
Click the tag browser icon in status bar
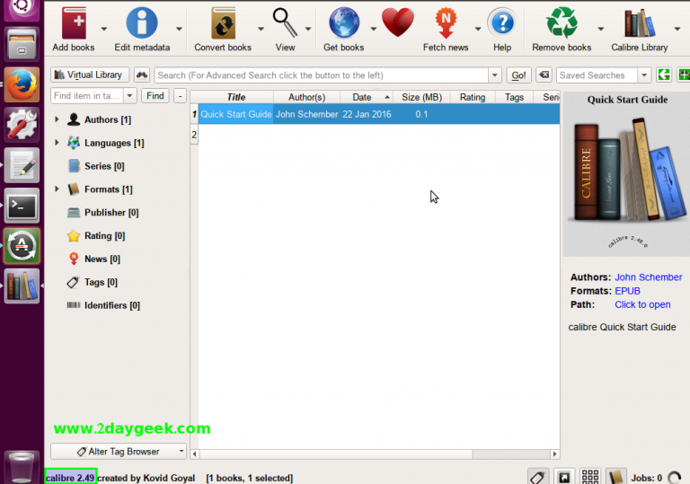pyautogui.click(x=538, y=477)
